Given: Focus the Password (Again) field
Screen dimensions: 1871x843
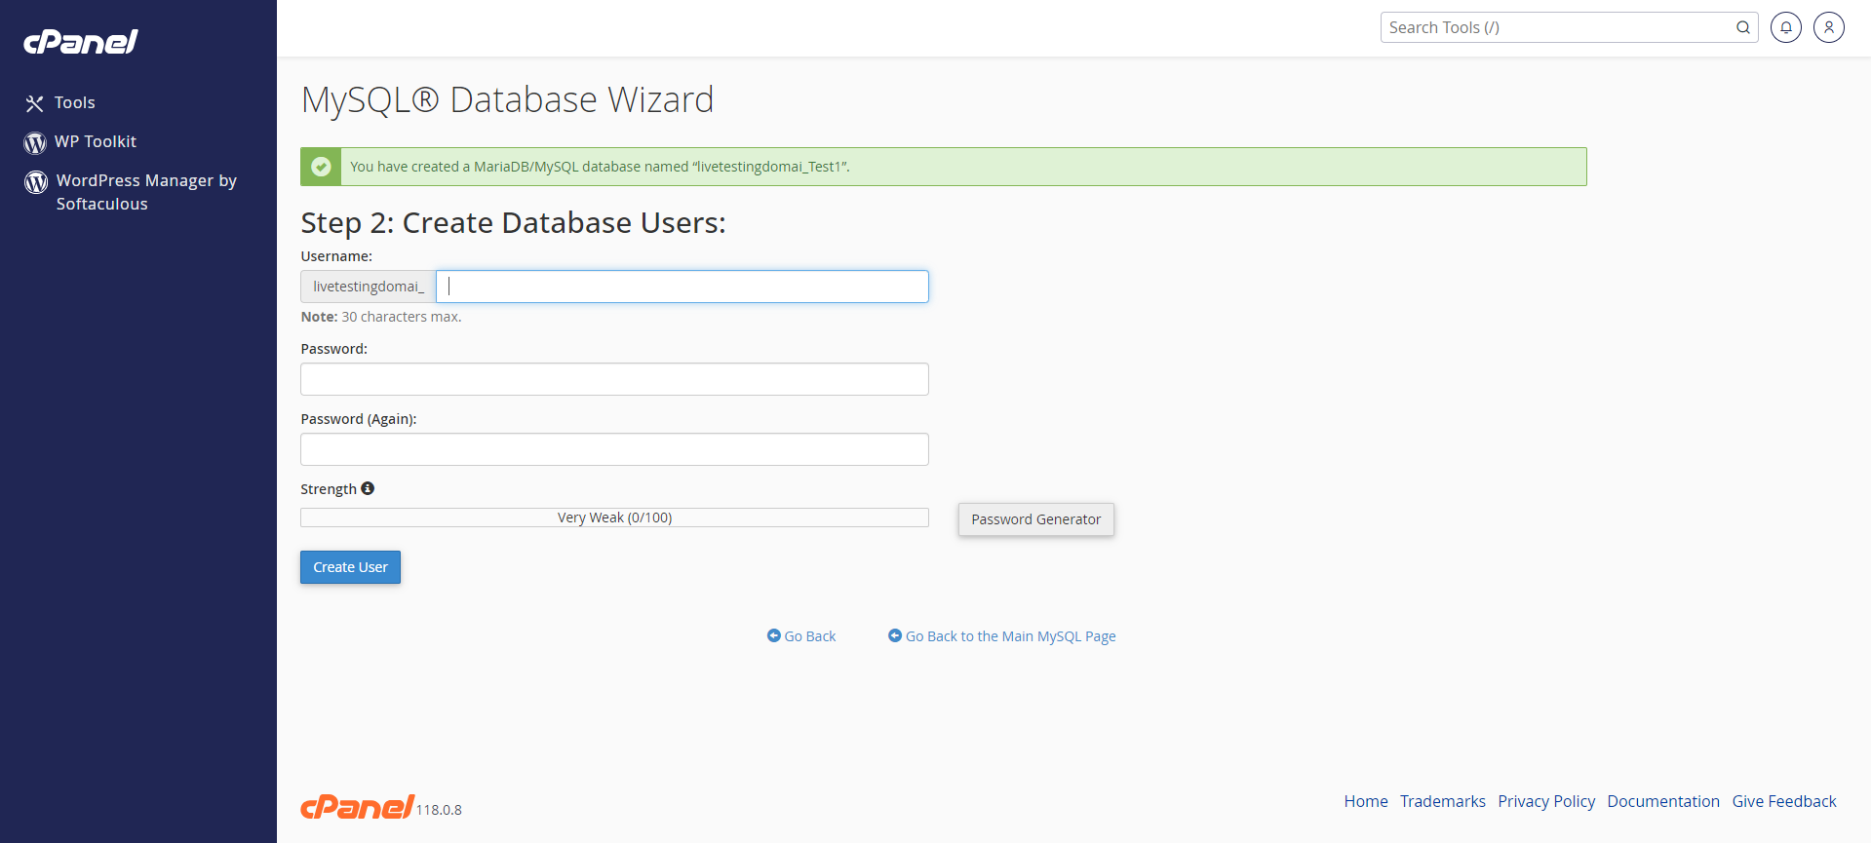Looking at the screenshot, I should (614, 449).
